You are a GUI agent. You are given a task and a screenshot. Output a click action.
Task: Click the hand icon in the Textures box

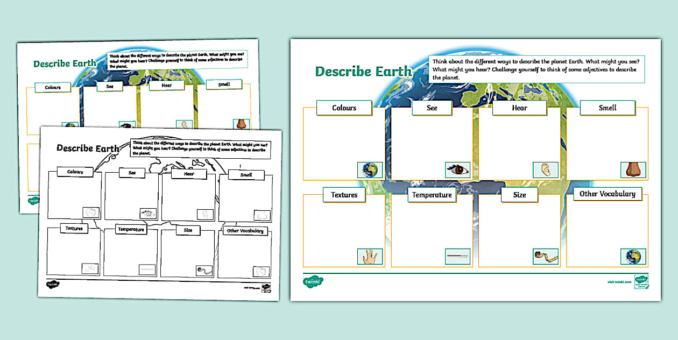click(x=369, y=256)
